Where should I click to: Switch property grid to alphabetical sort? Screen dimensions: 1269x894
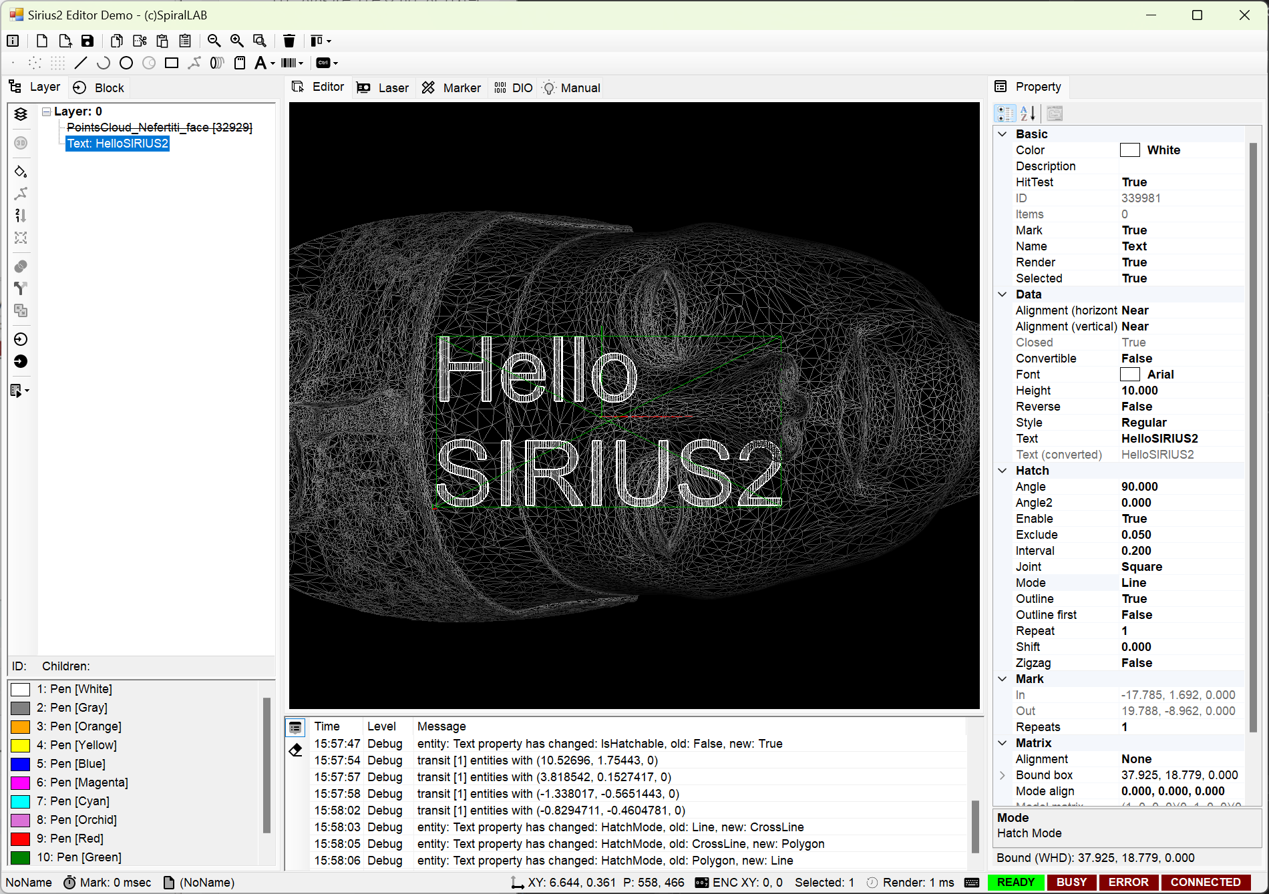point(1028,114)
